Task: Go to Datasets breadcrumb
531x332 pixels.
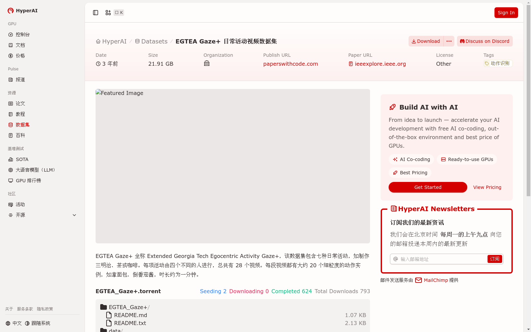Action: [x=151, y=41]
